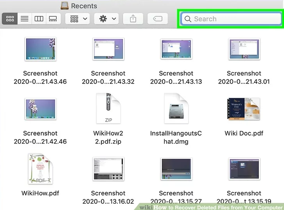Open the gear Action menu
Image resolution: width=284 pixels, height=210 pixels.
(x=107, y=19)
